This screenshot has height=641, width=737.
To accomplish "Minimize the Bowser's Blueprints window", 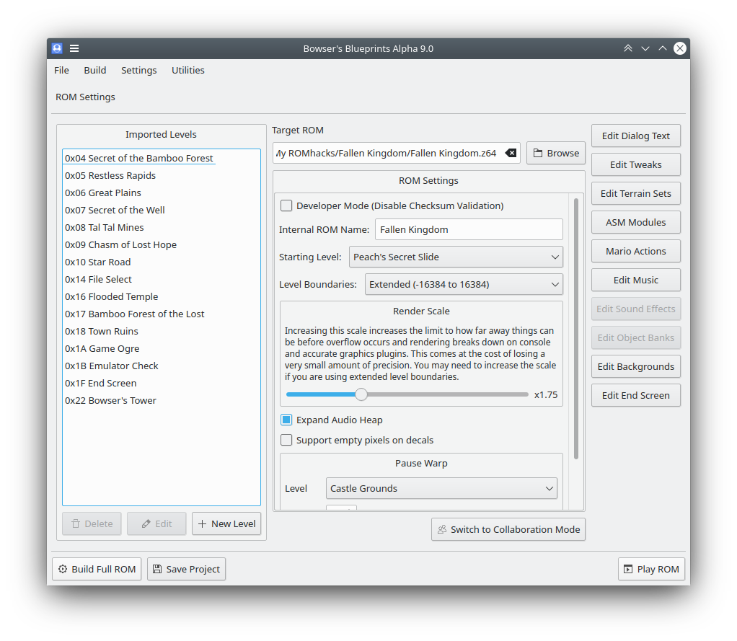I will tap(645, 48).
